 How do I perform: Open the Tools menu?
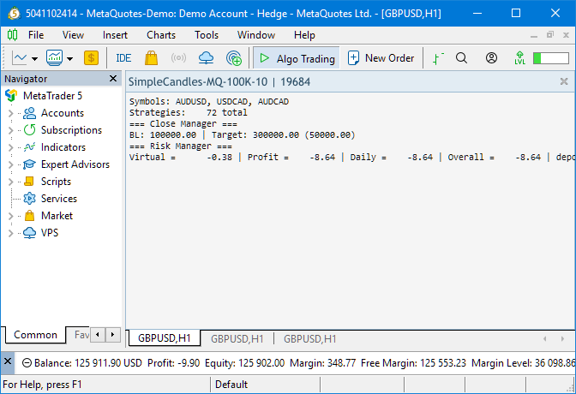tap(207, 35)
